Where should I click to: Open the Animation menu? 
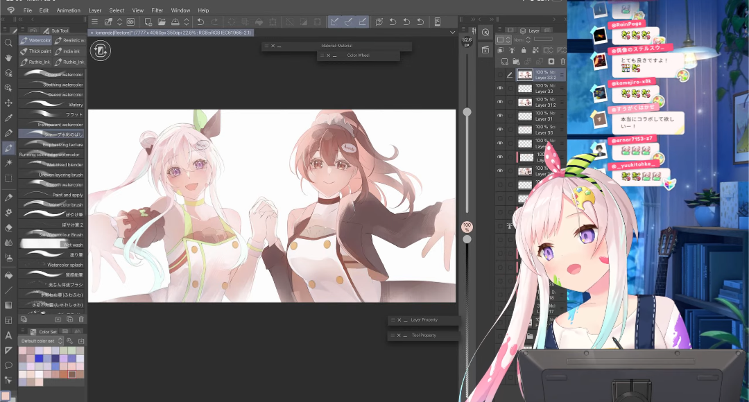pyautogui.click(x=68, y=10)
